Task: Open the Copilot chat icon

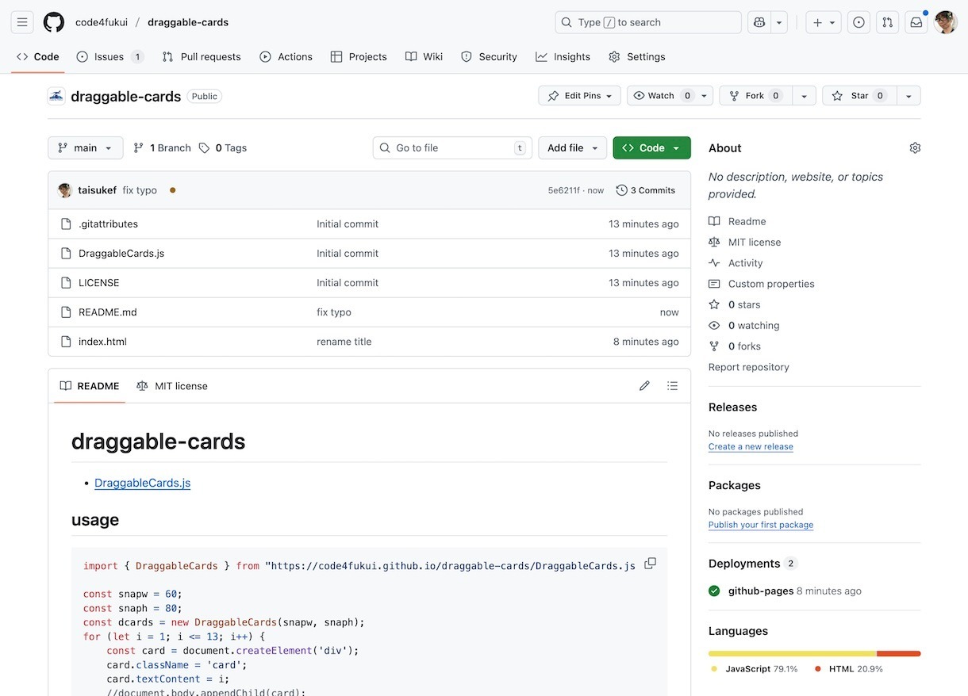Action: pyautogui.click(x=759, y=22)
